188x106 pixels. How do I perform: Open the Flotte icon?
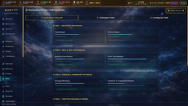pyautogui.click(x=3, y=86)
